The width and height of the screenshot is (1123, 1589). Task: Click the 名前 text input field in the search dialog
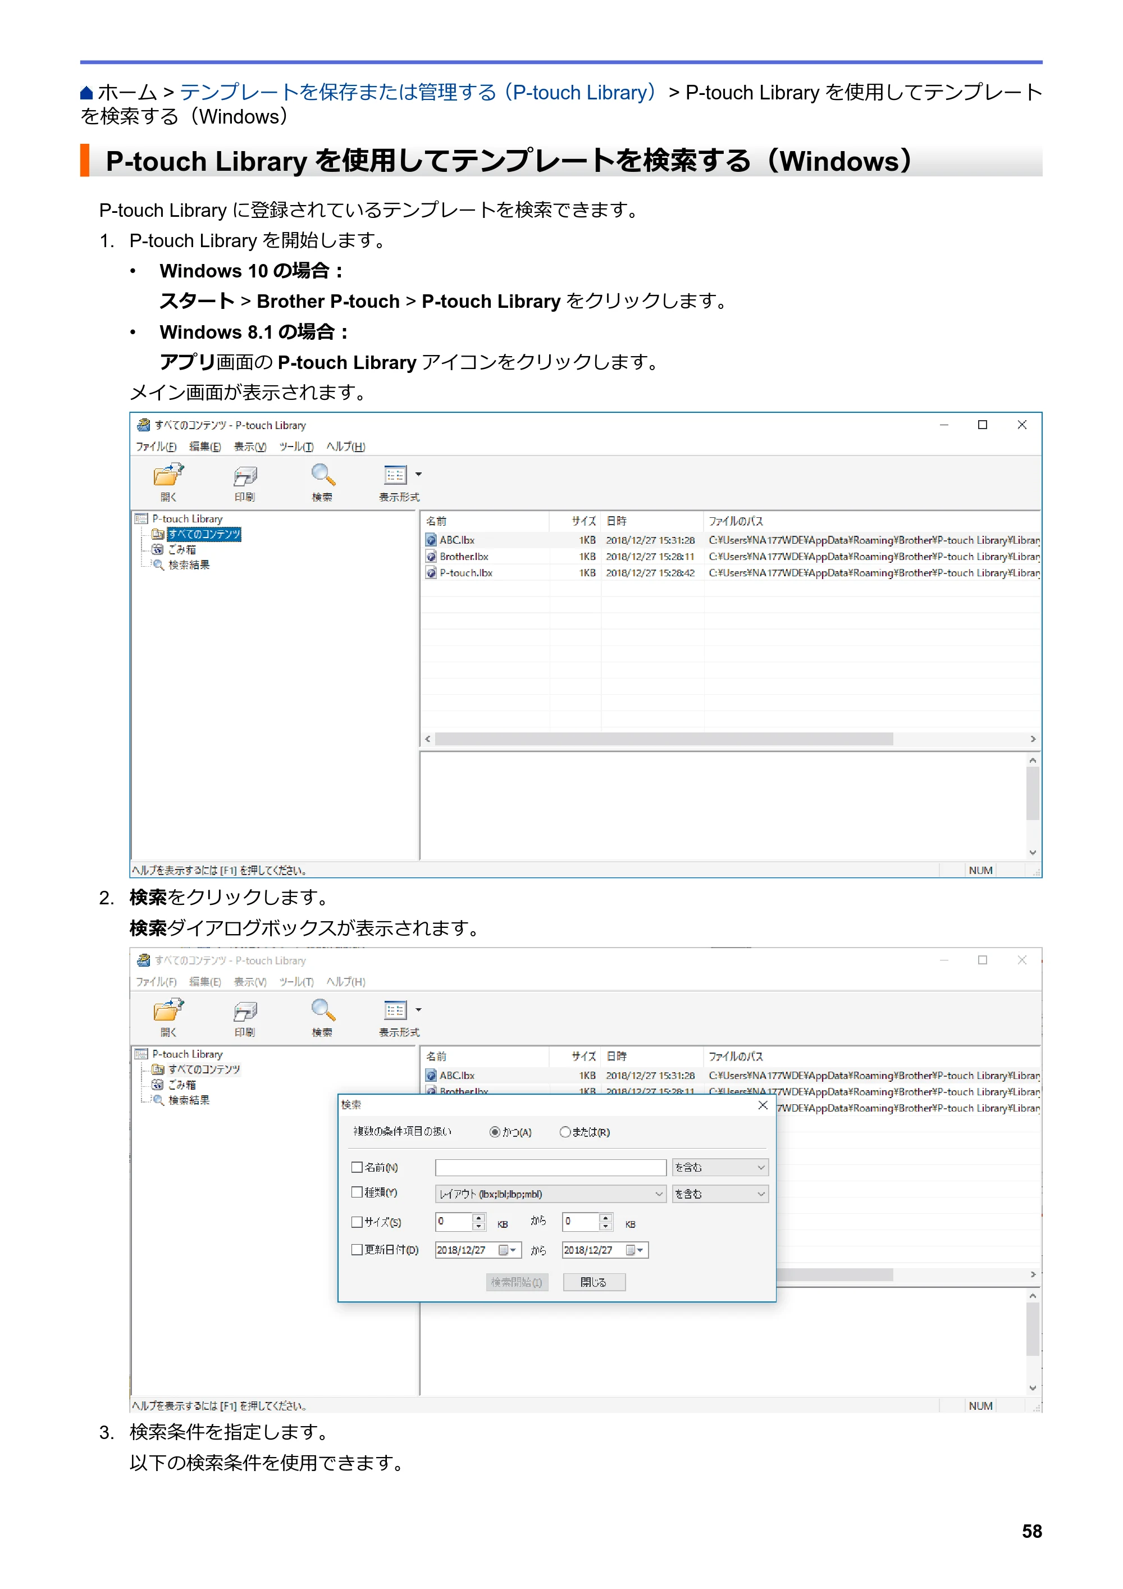click(551, 1168)
